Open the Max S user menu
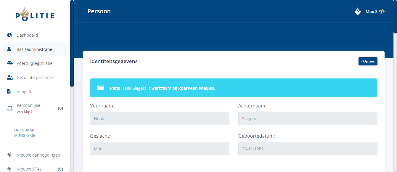 [371, 12]
